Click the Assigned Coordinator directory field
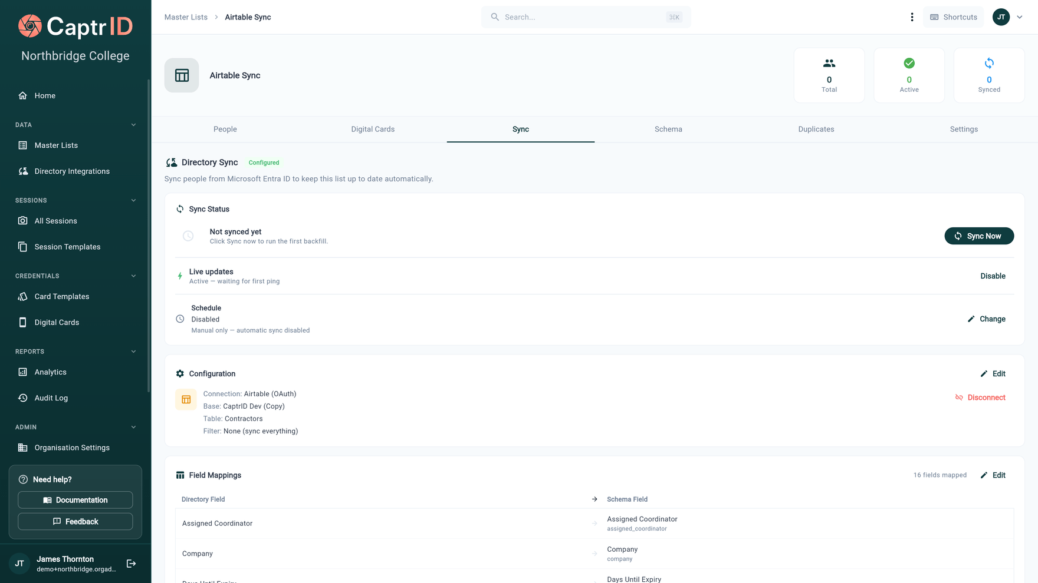Viewport: 1038px width, 583px height. 217,524
